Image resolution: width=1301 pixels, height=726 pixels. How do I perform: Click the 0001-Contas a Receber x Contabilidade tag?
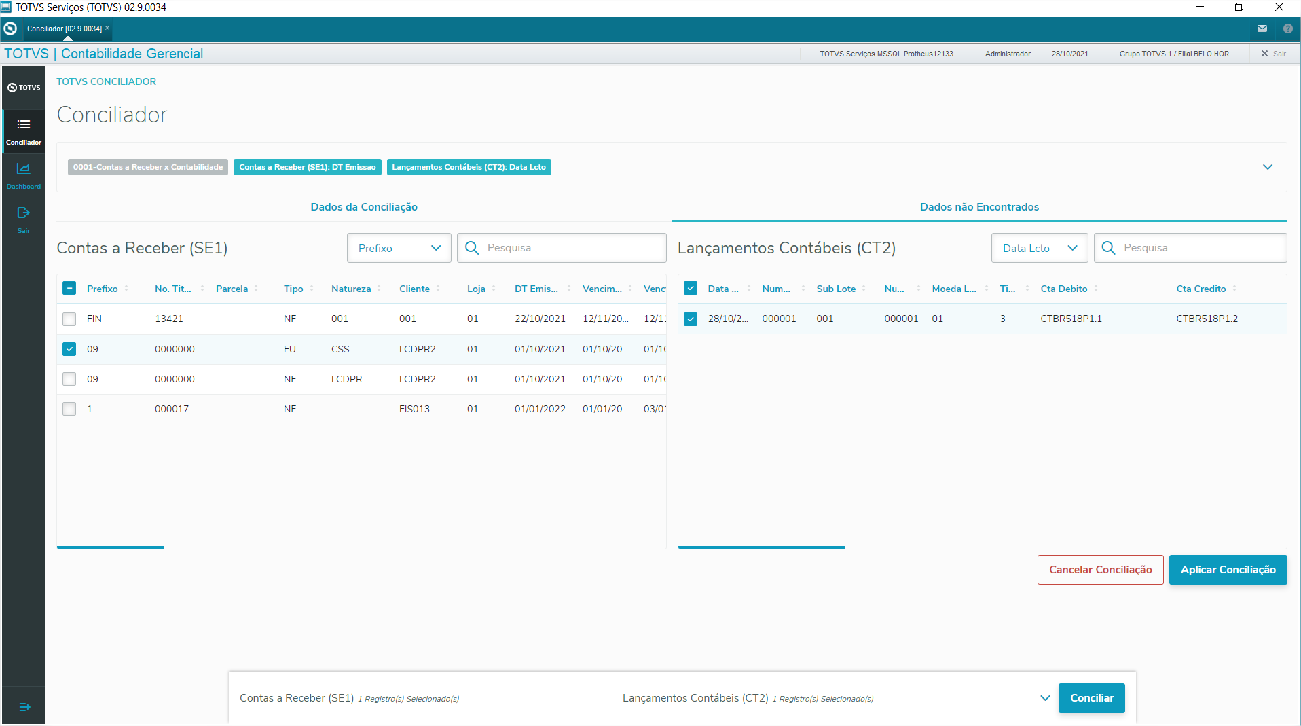tap(148, 167)
